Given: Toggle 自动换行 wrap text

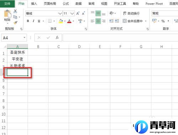Looking at the screenshot, I should (x=131, y=13).
